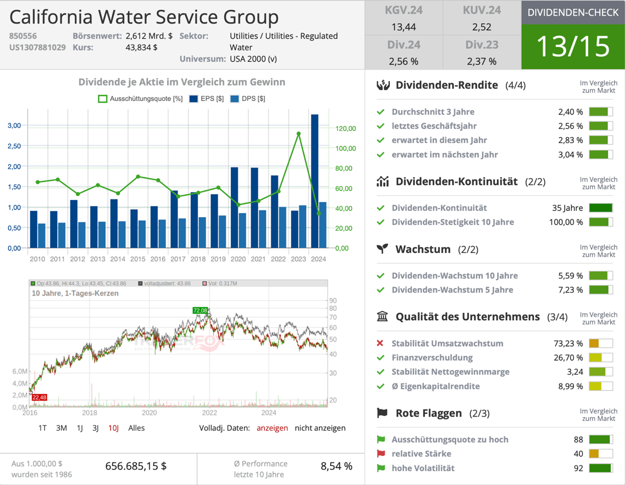Viewport: 626px width, 485px height.
Task: Click the Qualität des Unternehmens building icon
Action: click(383, 316)
